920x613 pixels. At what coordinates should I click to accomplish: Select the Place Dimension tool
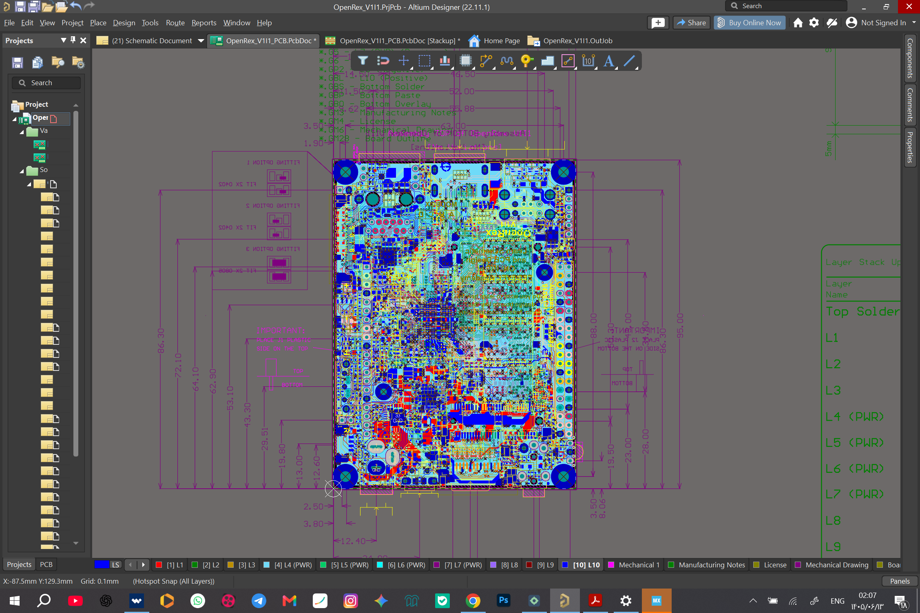588,61
